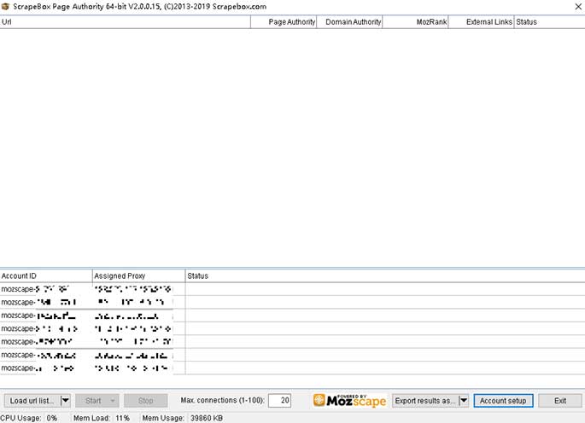Click the Assigned Proxy column header
Viewport: 585px width, 423px height.
click(x=139, y=275)
